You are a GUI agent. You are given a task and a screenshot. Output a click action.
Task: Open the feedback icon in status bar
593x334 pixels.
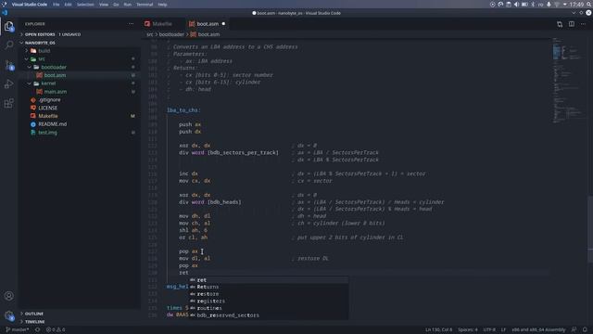tap(574, 329)
